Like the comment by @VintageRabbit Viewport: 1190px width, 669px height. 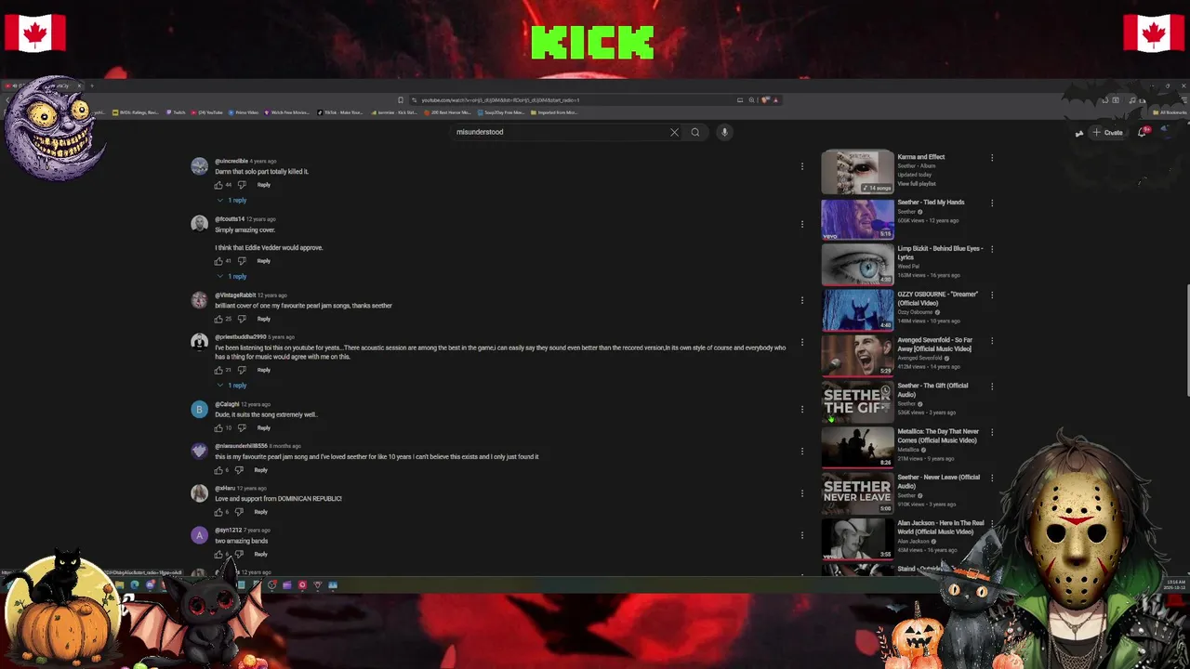[x=218, y=319]
